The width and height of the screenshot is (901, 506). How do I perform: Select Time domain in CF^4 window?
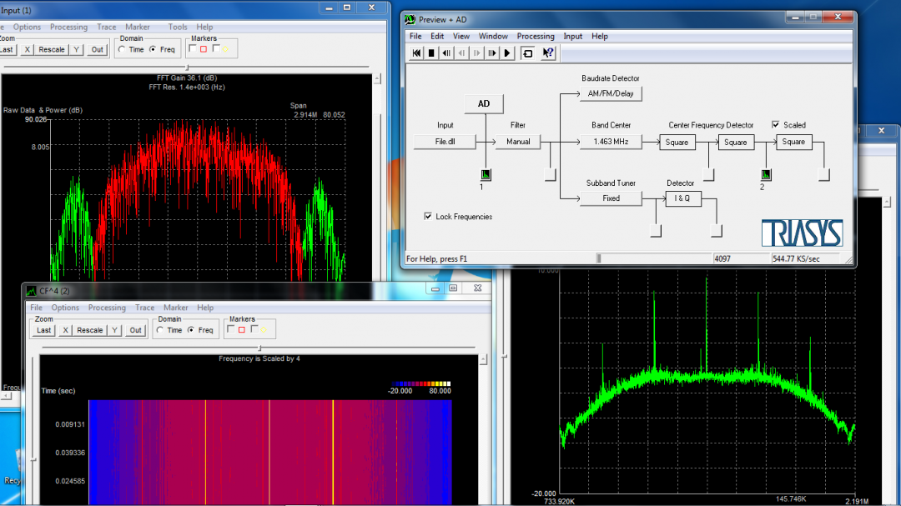point(160,330)
